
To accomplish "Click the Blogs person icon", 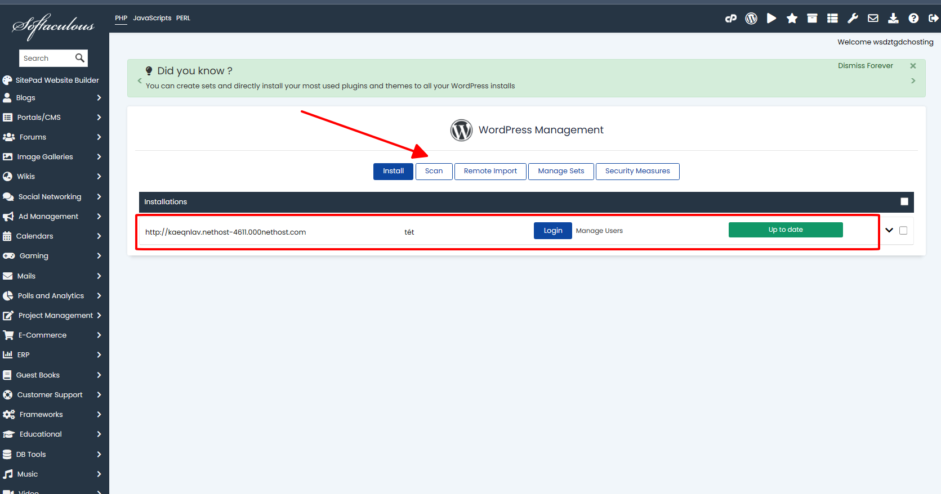I will click(7, 97).
